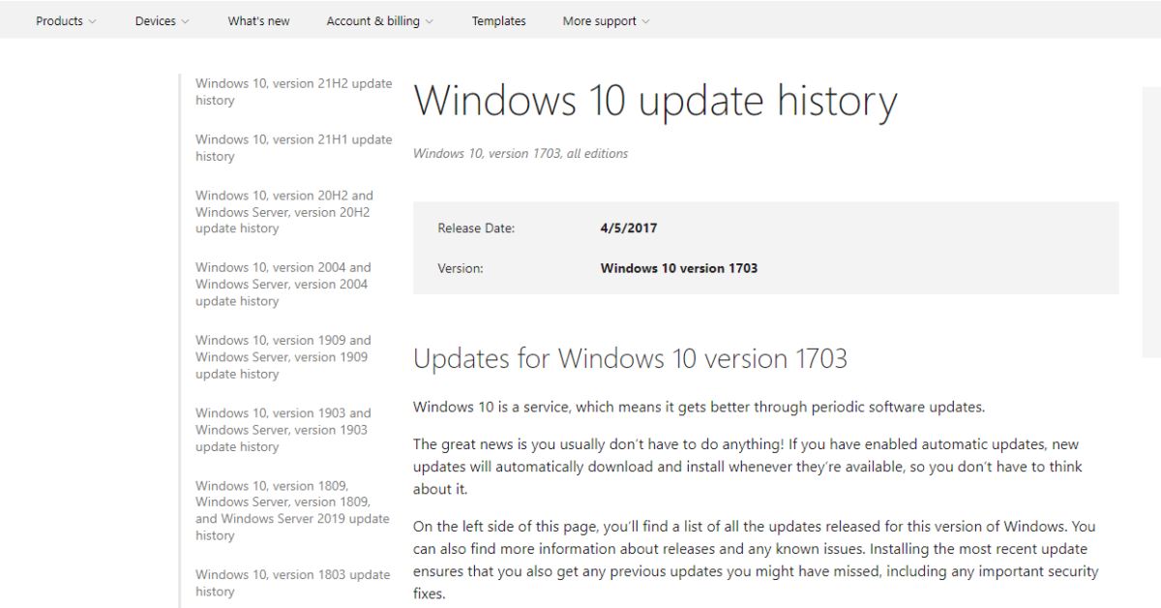Click the chevron arrow beside Products
The height and width of the screenshot is (608, 1161).
(x=93, y=21)
